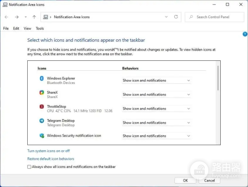This screenshot has width=248, height=187.
Task: Refresh the Control Panel page
Action: point(176,17)
